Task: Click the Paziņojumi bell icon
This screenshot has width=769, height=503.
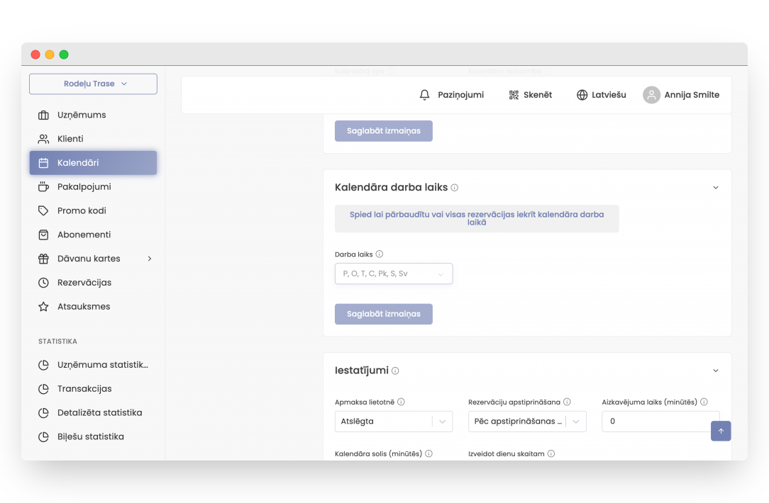Action: pos(425,95)
